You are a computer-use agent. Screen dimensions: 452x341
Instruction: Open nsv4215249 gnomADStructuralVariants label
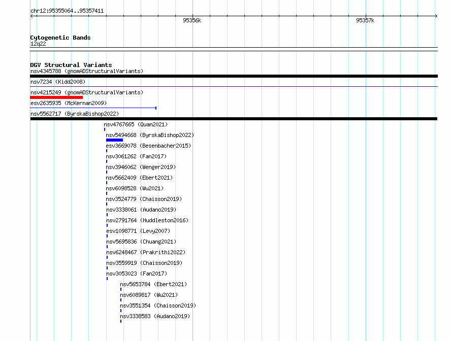(x=87, y=92)
